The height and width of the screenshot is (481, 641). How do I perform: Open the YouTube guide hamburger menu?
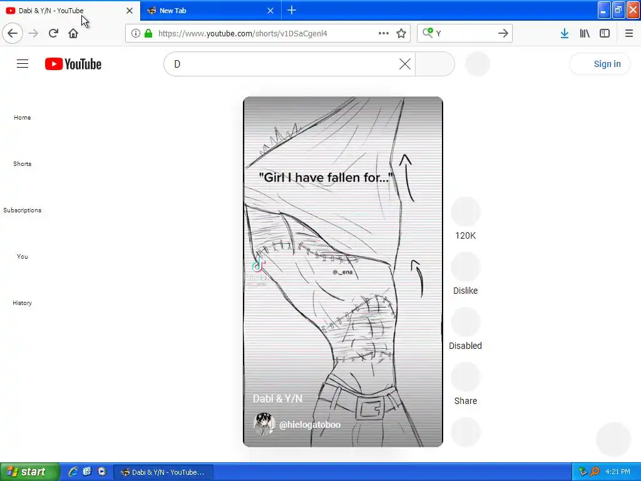pyautogui.click(x=23, y=64)
